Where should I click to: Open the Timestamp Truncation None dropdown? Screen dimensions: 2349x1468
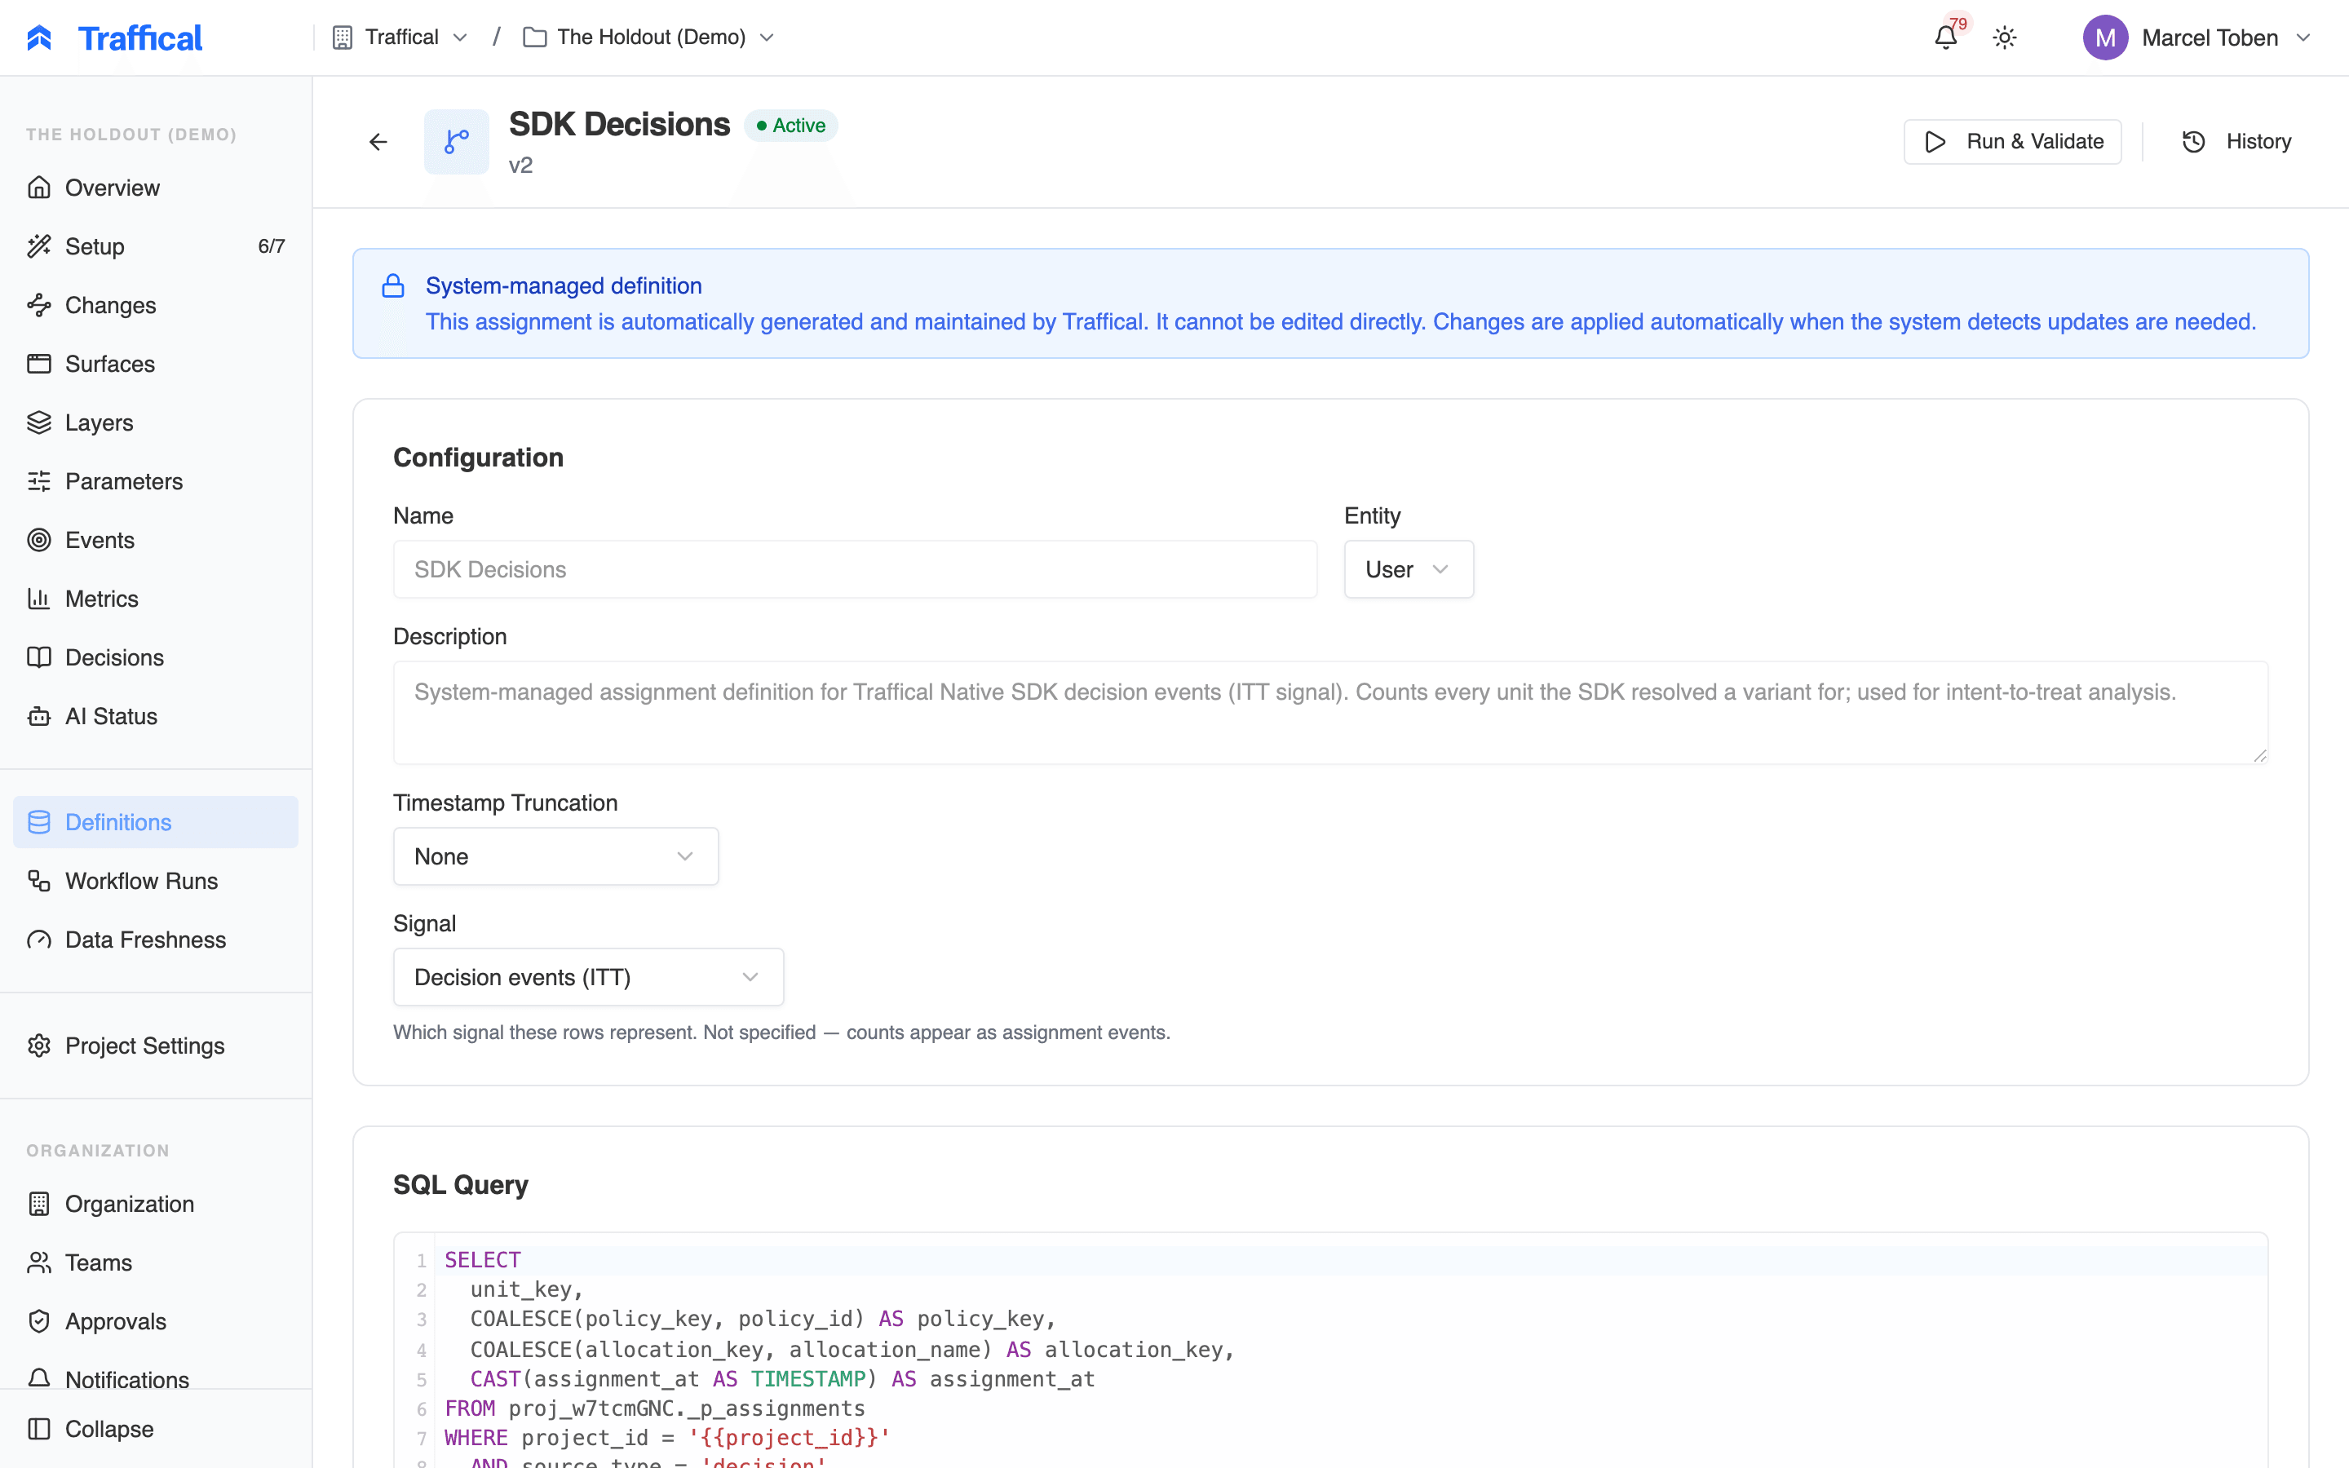click(555, 856)
